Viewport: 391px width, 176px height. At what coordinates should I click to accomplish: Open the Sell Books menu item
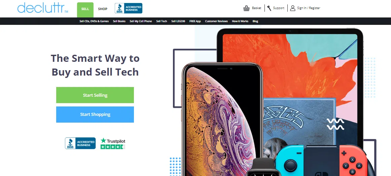click(119, 21)
